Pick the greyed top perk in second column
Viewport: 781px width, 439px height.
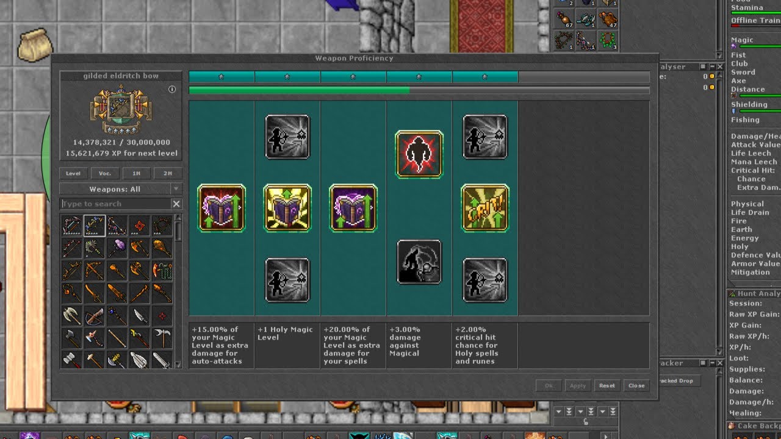coord(287,137)
